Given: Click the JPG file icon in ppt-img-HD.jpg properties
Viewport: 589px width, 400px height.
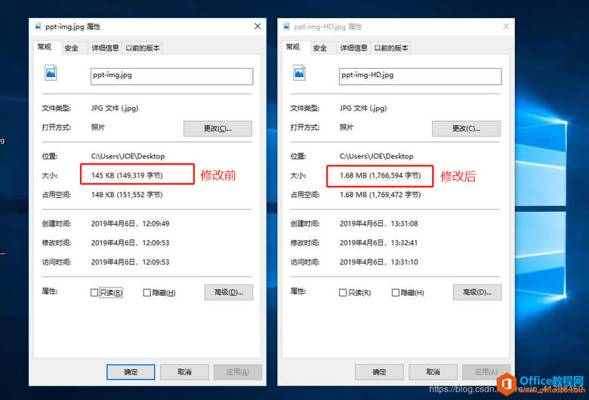Looking at the screenshot, I should pyautogui.click(x=299, y=72).
